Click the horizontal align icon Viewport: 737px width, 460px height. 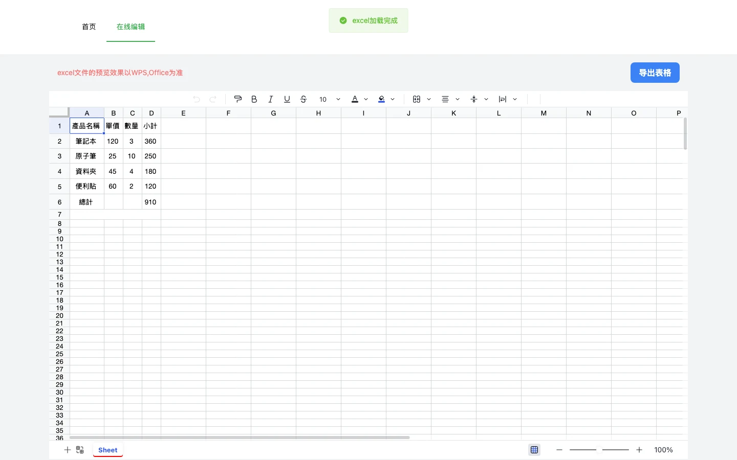445,99
